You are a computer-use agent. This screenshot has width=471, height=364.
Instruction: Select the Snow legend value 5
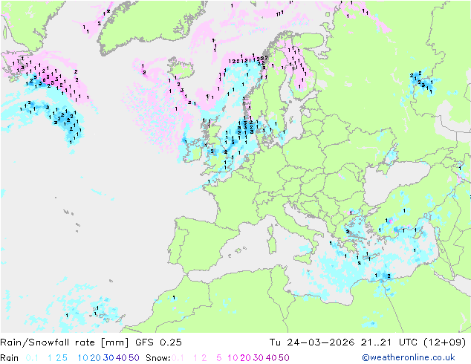click(x=219, y=358)
